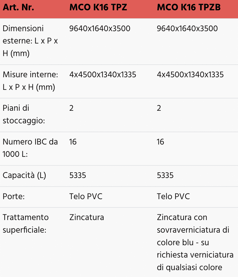Click the Art. Nr. column header

(18, 7)
